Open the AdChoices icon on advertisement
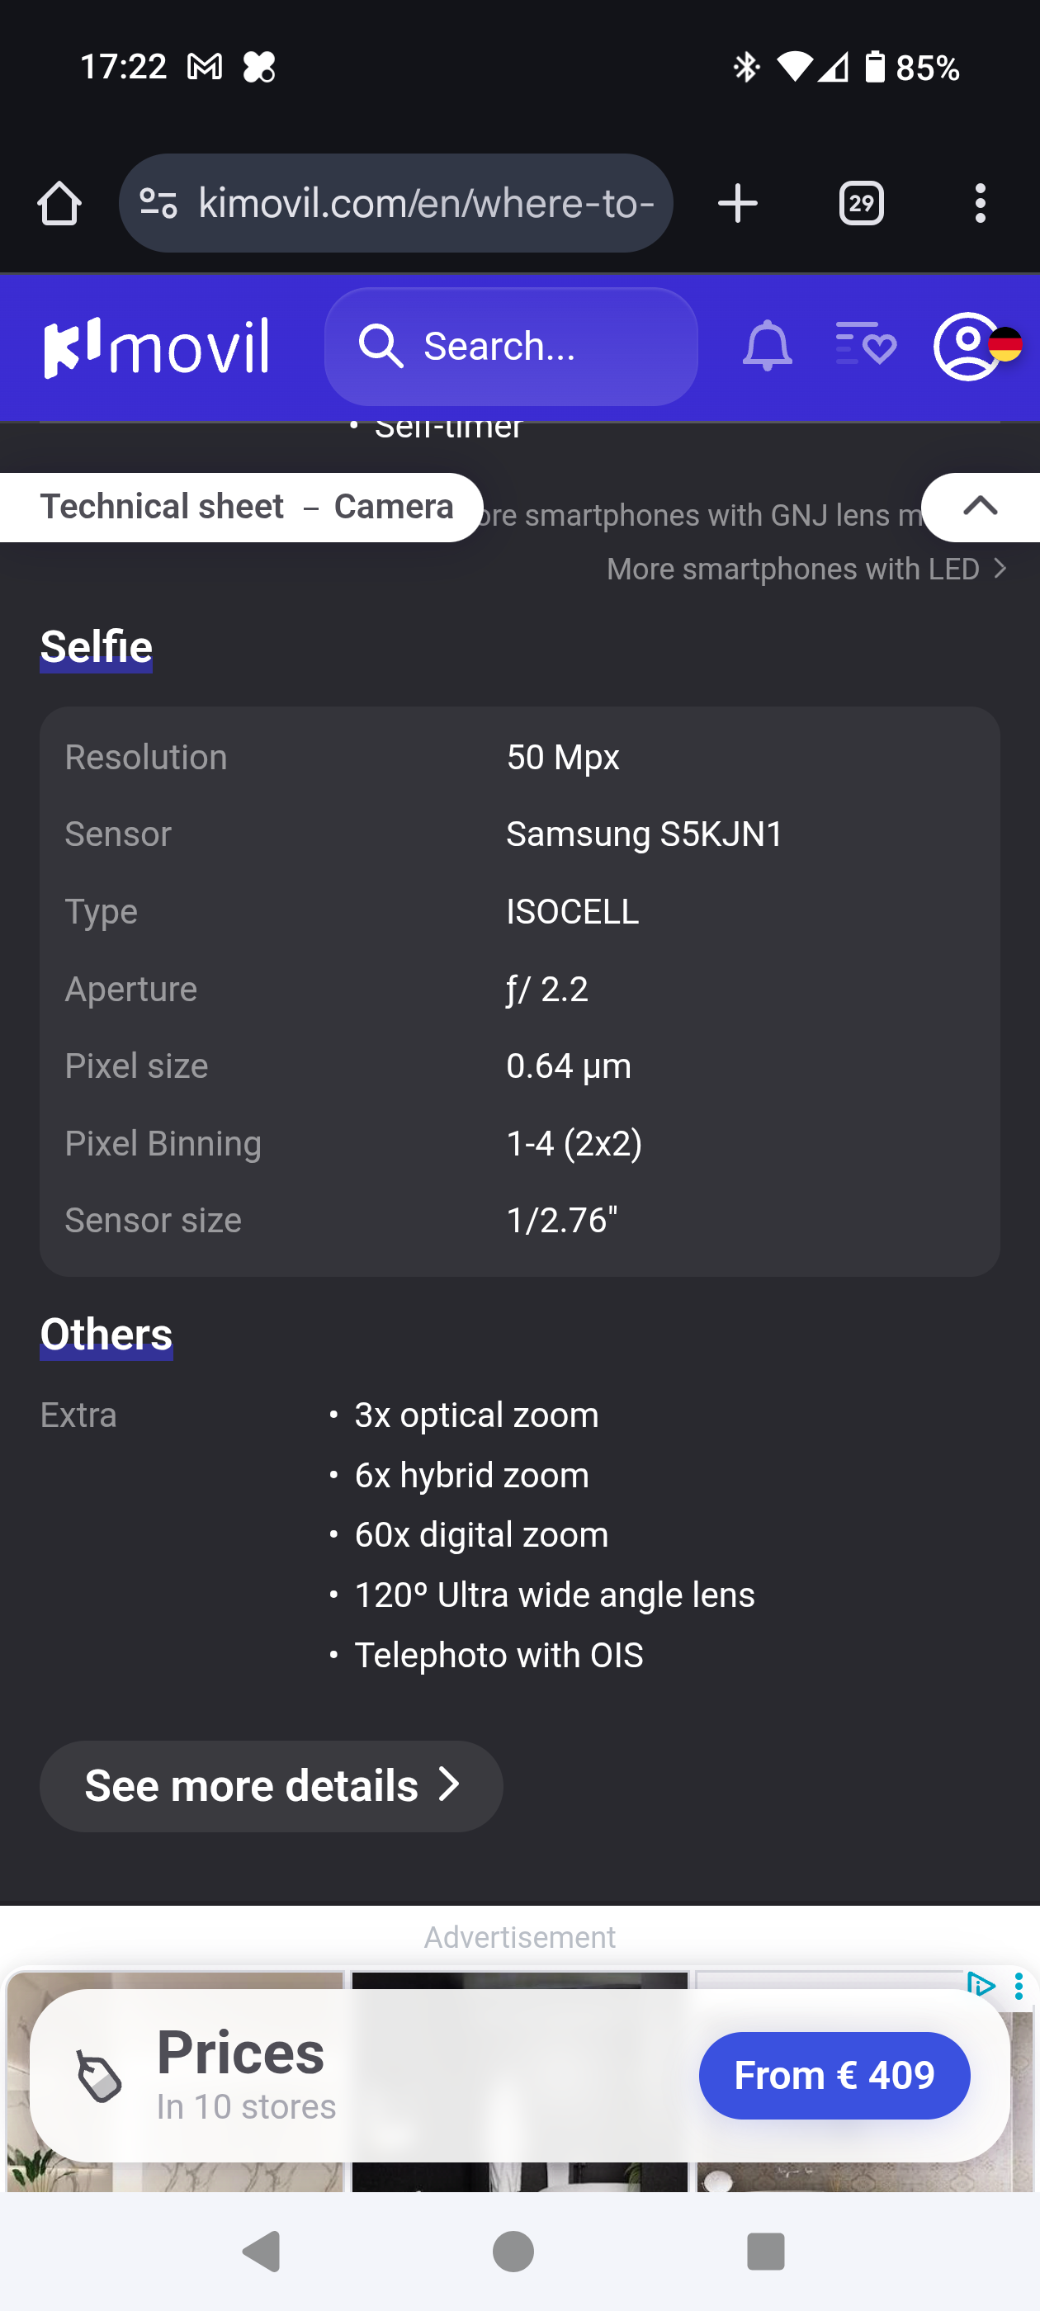 tap(981, 1983)
